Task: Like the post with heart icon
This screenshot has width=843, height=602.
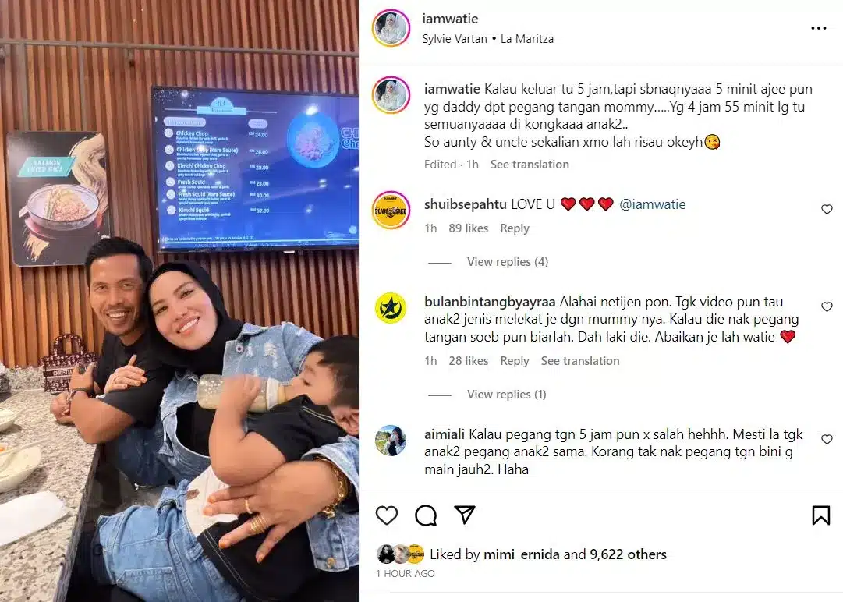Action: point(387,515)
